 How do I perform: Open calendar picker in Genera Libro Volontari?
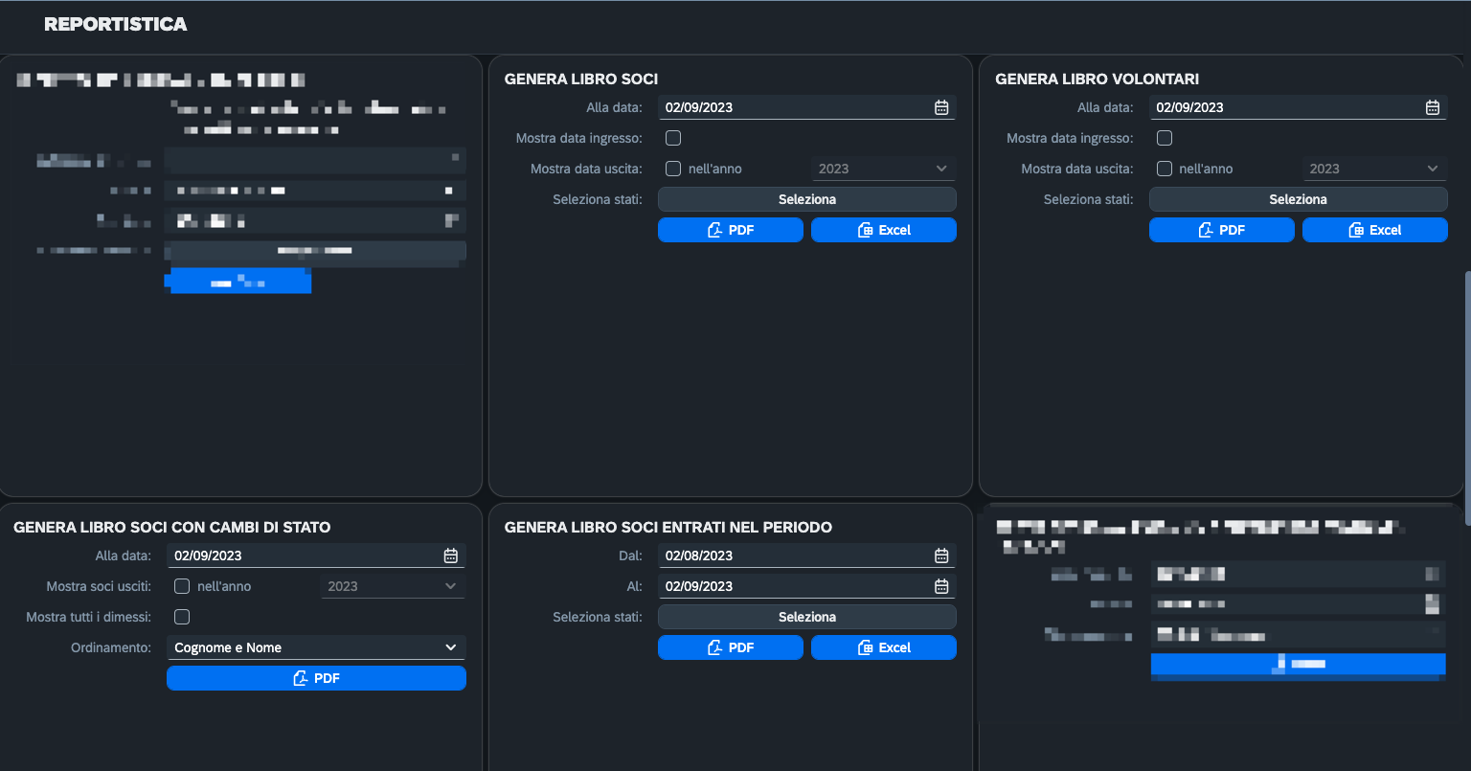1433,107
